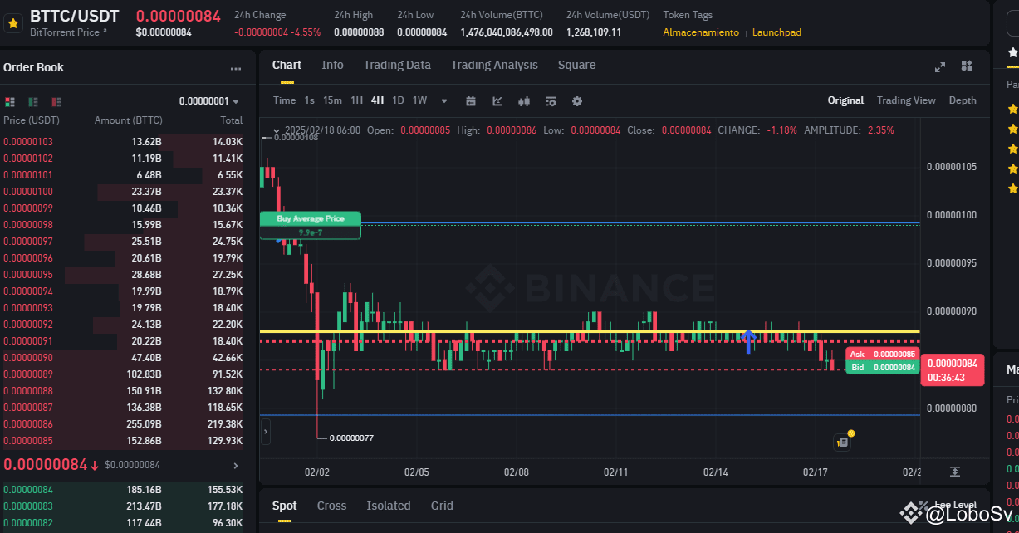
Task: Click the Price (USDT) column header
Action: [x=32, y=121]
